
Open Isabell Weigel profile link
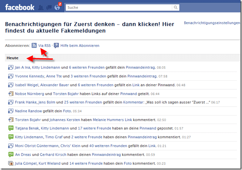tap(26, 85)
